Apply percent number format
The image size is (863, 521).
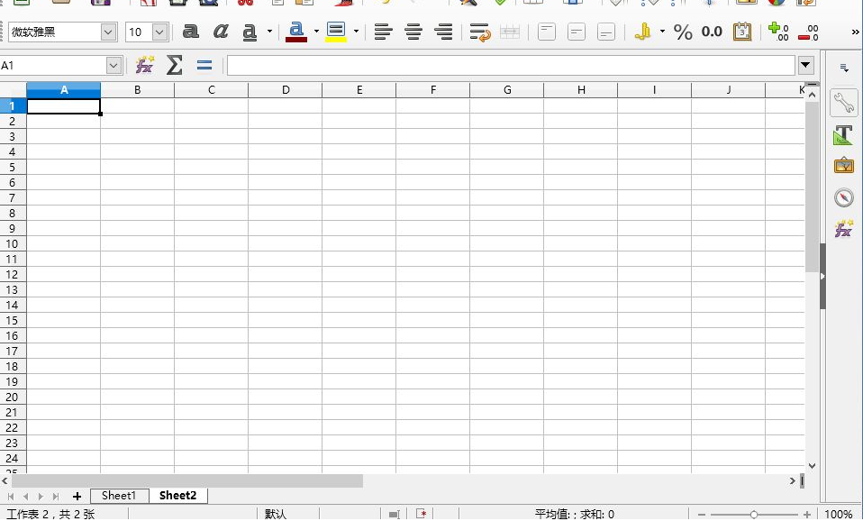(683, 32)
